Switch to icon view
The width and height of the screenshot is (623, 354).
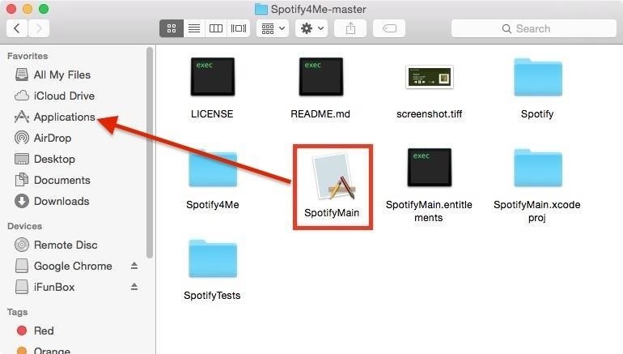[172, 28]
